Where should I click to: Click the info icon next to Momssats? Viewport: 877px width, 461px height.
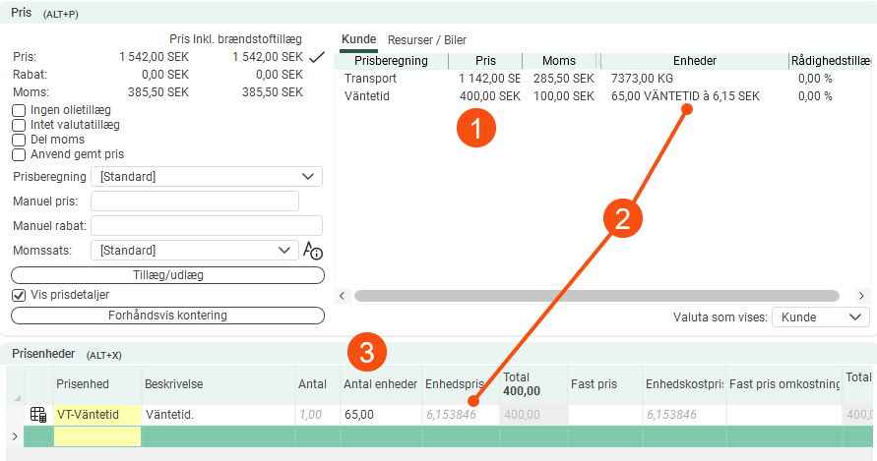313,251
